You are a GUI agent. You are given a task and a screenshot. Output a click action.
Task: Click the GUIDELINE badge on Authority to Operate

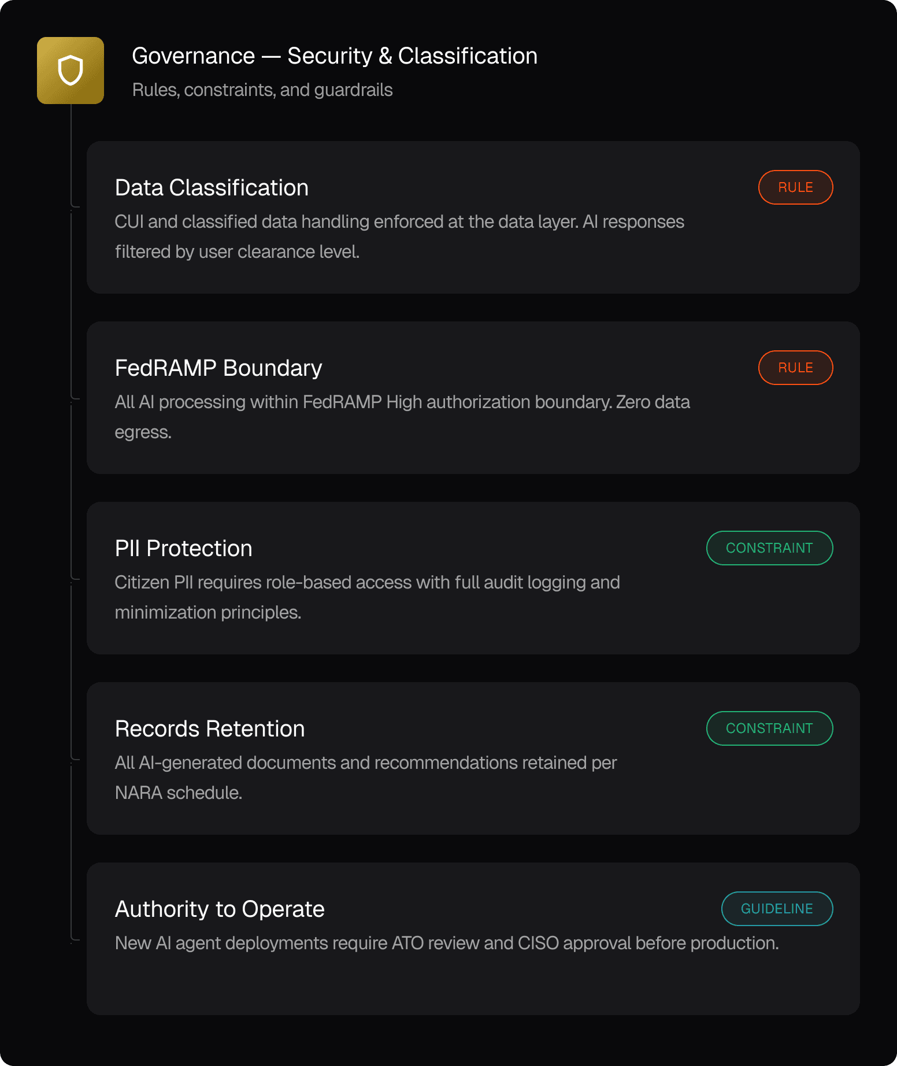pos(777,909)
